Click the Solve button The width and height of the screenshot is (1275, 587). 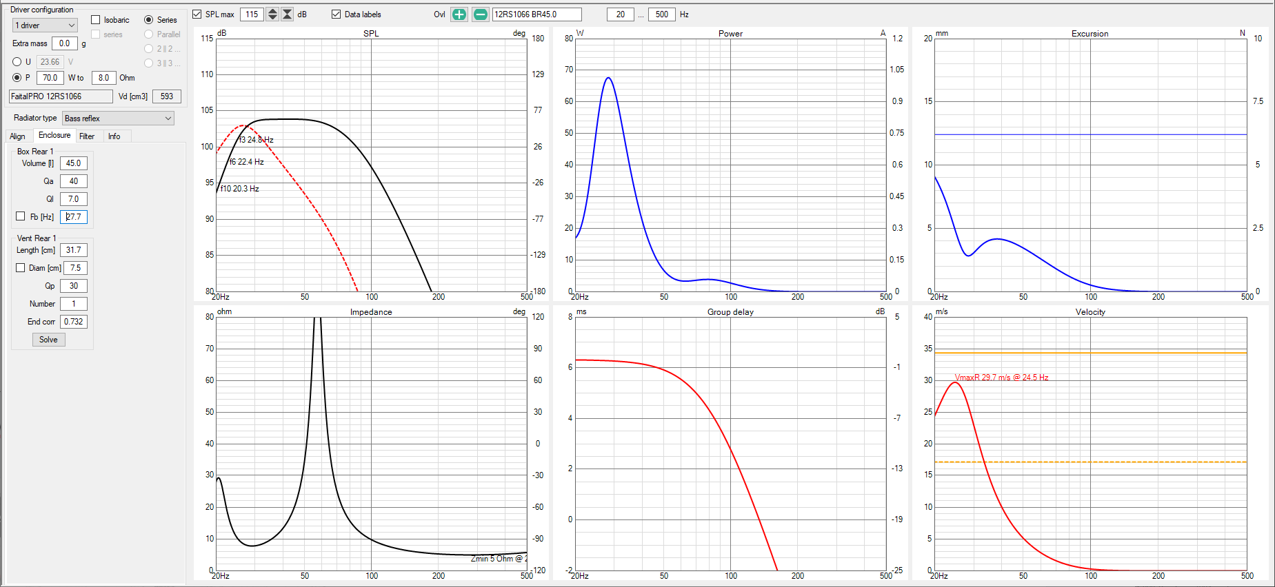48,340
